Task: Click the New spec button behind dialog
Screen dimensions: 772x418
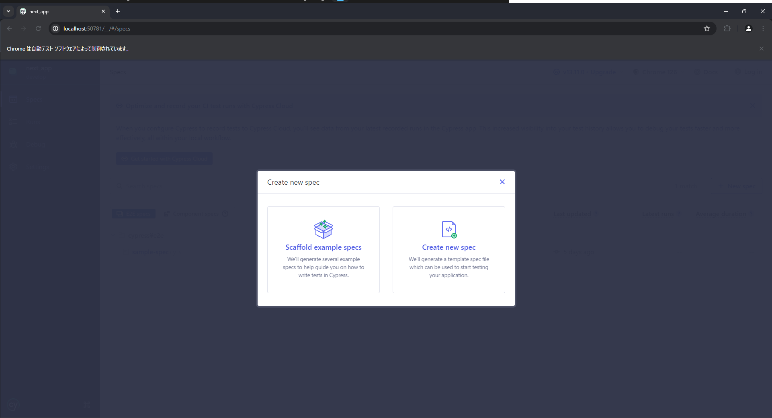Action: 737,186
